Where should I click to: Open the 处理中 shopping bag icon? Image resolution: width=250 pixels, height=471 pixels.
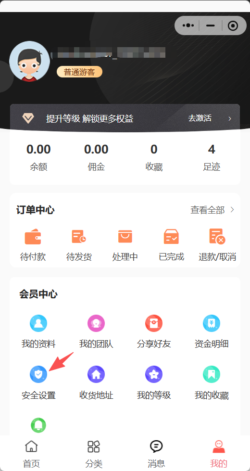125,236
